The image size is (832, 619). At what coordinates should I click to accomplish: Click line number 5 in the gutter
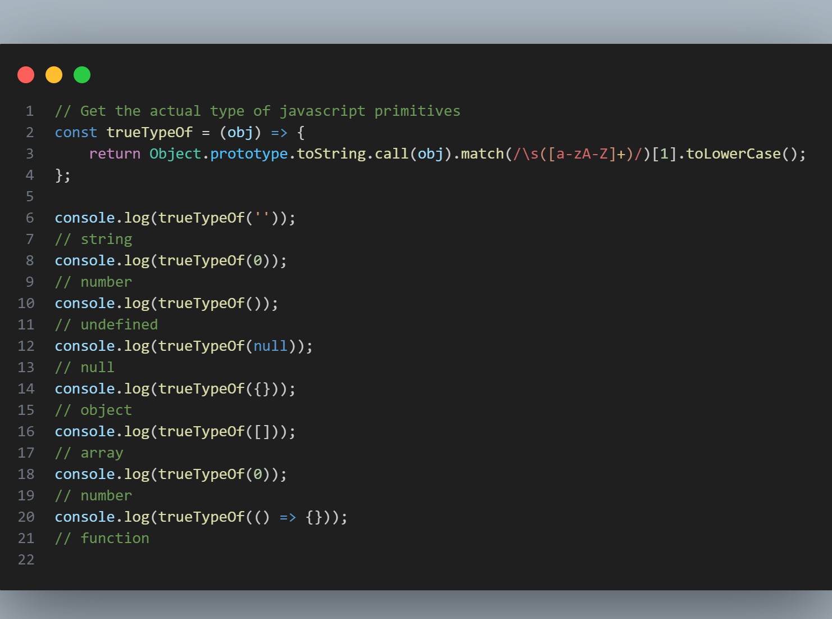coord(30,197)
